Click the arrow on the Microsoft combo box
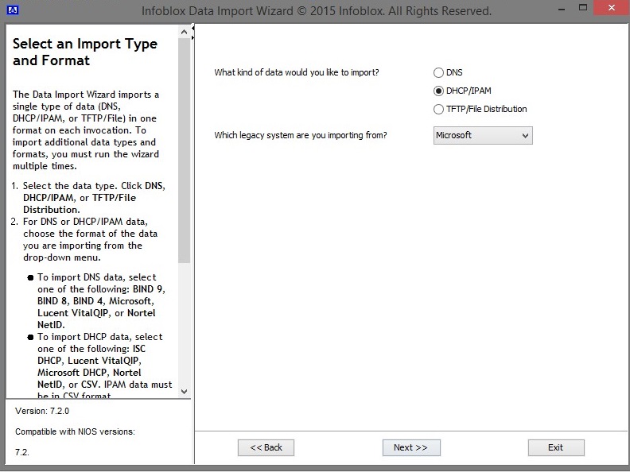 (525, 136)
